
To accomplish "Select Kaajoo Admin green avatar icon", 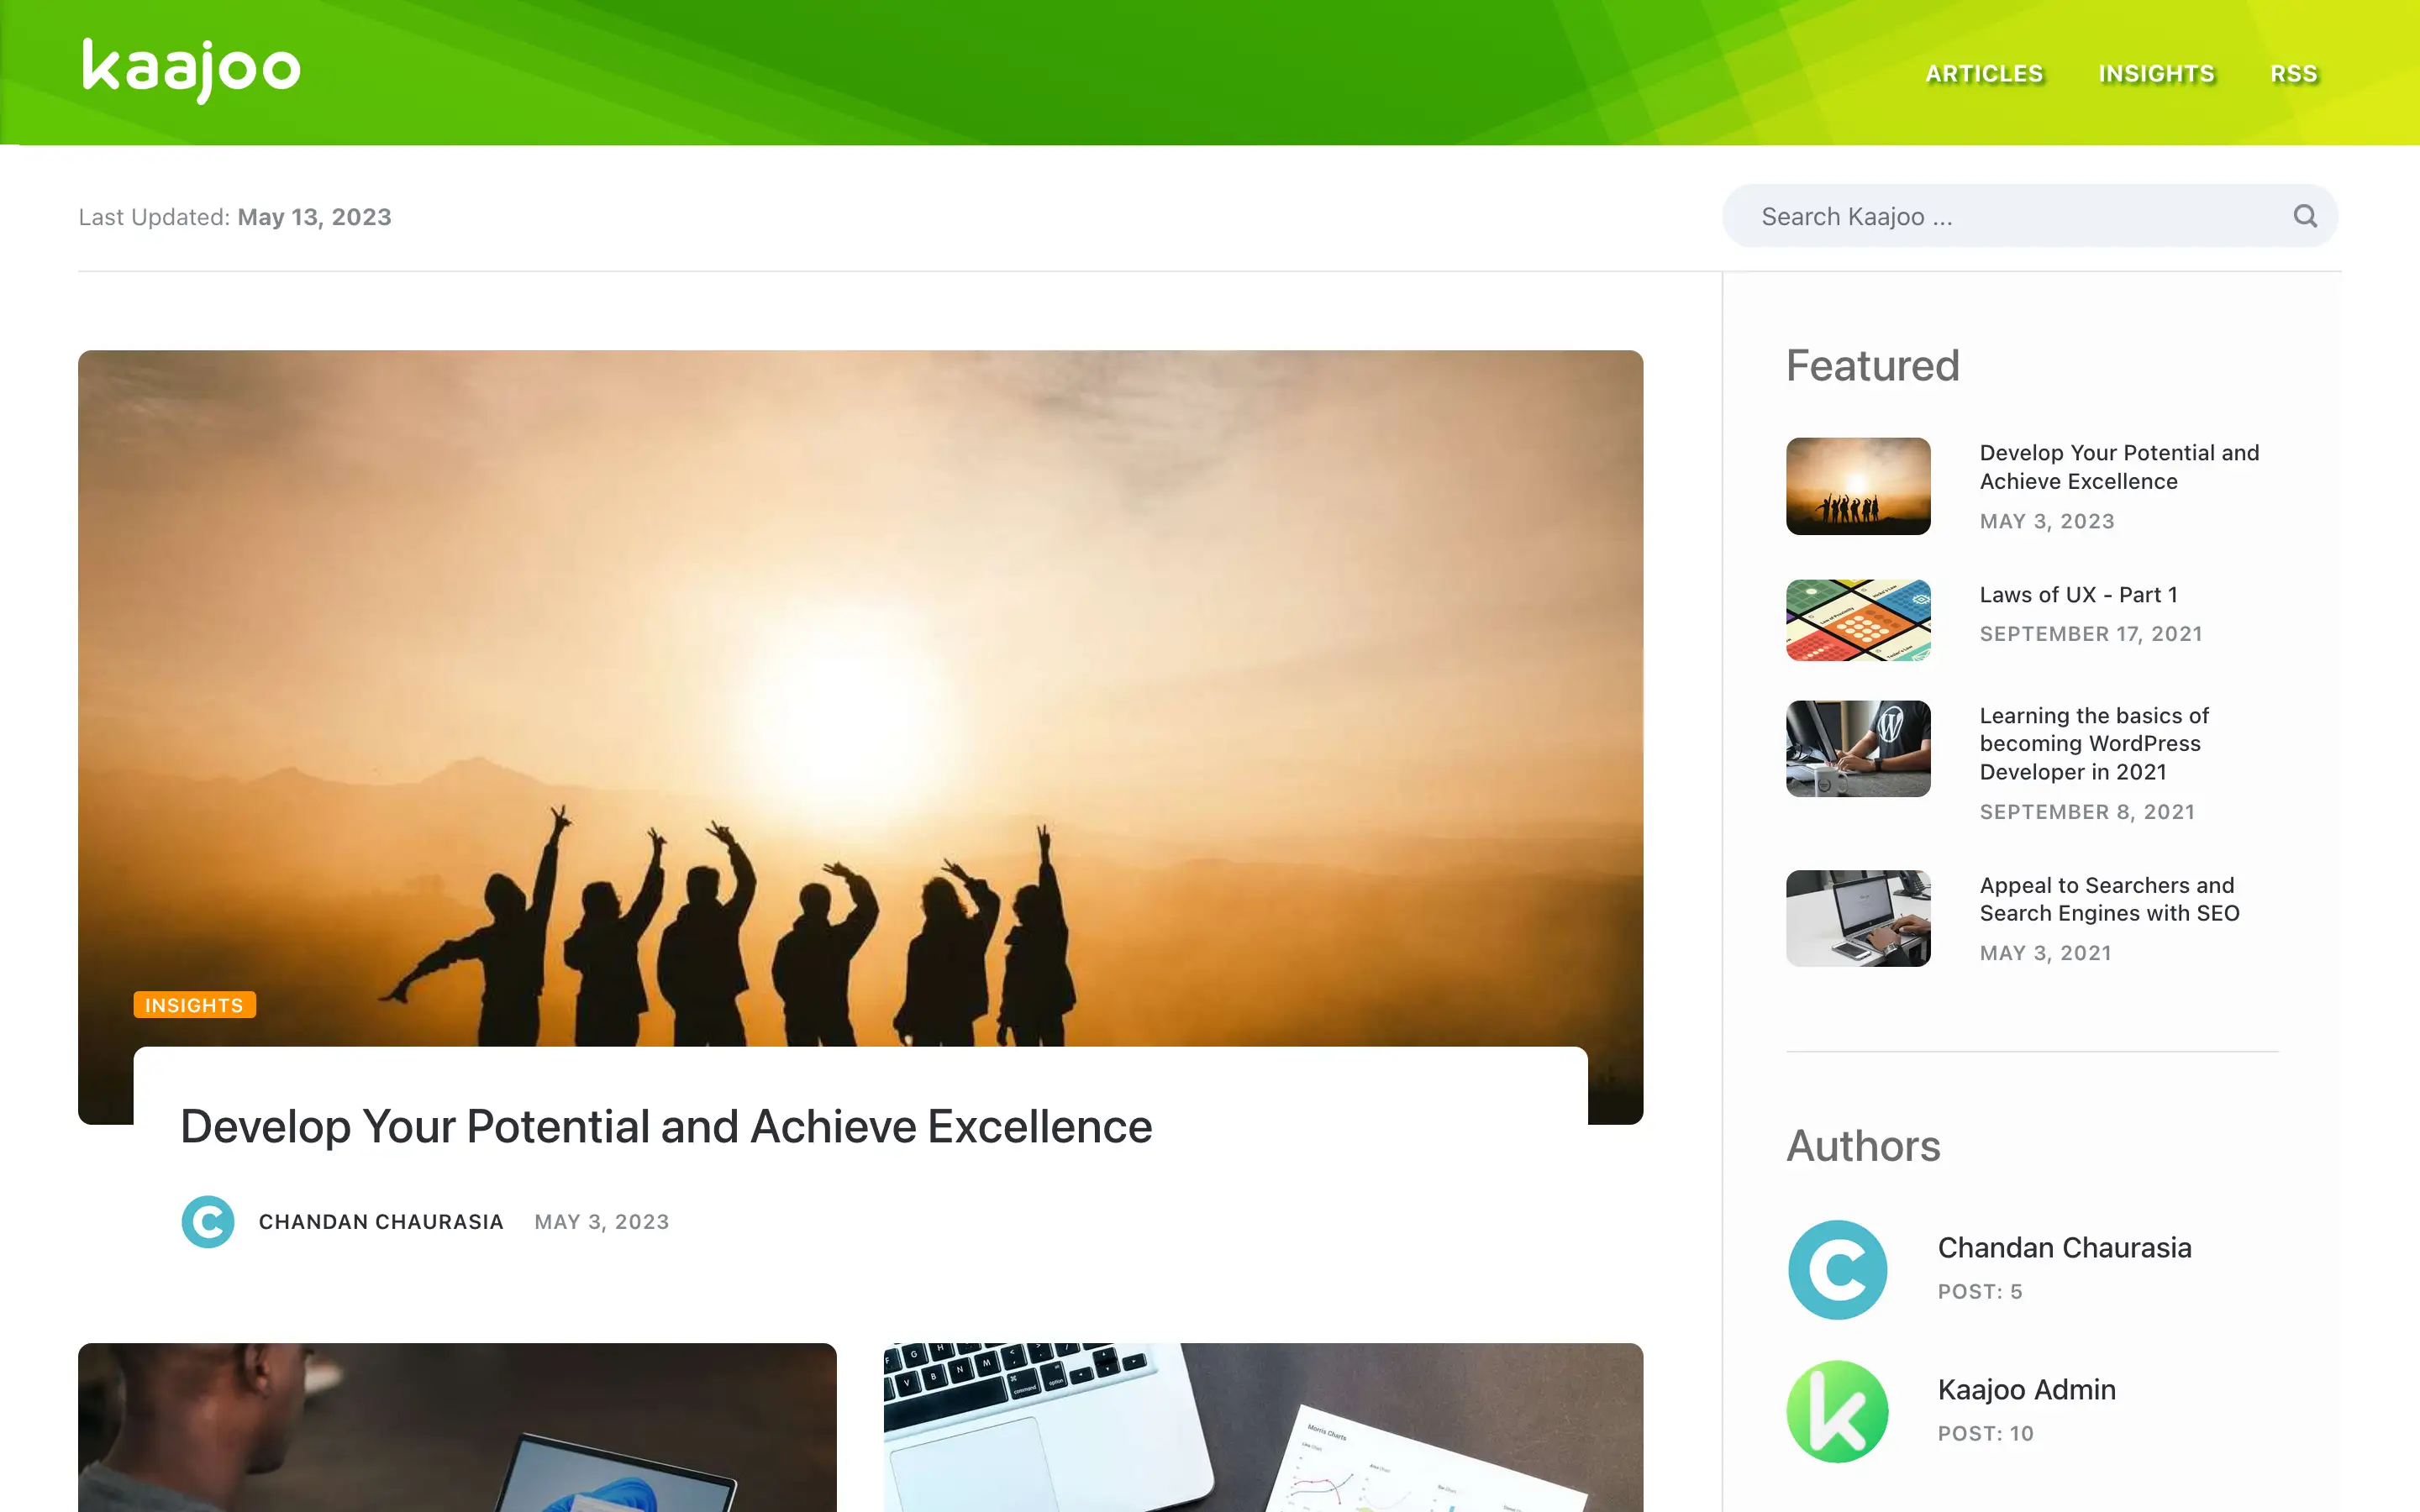I will coord(1837,1411).
